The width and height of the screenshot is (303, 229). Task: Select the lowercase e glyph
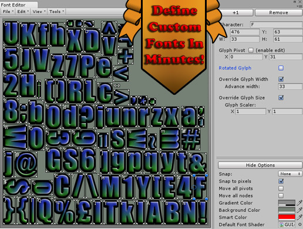[104, 67]
